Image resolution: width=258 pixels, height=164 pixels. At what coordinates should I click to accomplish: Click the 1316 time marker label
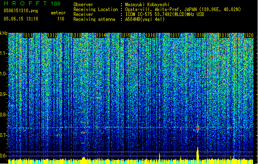150,35
